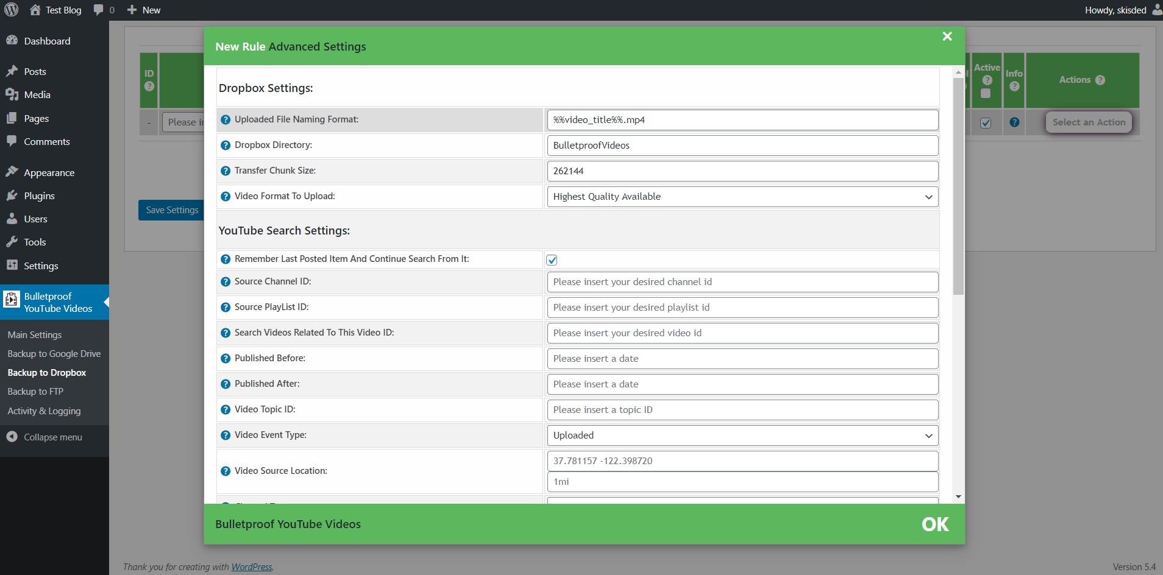The image size is (1163, 575).
Task: Click the Published Before date field
Action: point(742,359)
